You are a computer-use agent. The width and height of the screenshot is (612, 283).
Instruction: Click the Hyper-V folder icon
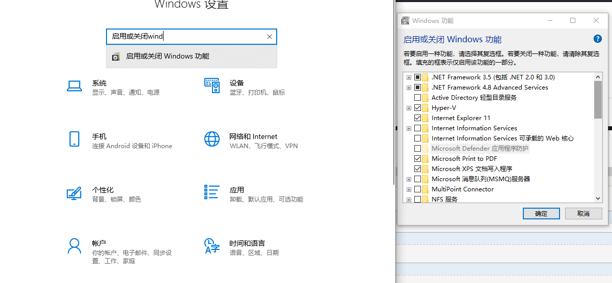click(425, 108)
